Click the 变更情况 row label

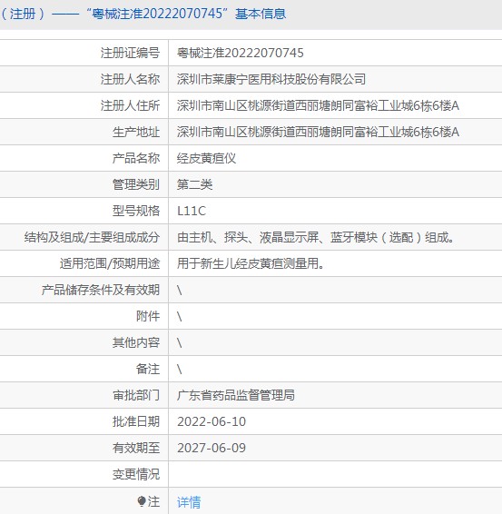click(x=136, y=474)
